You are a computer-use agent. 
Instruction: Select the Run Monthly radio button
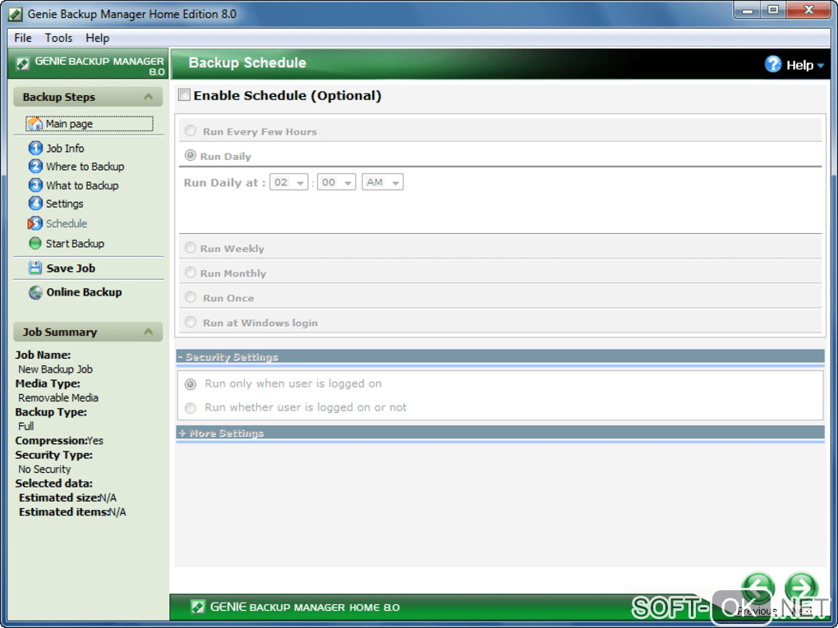(191, 273)
